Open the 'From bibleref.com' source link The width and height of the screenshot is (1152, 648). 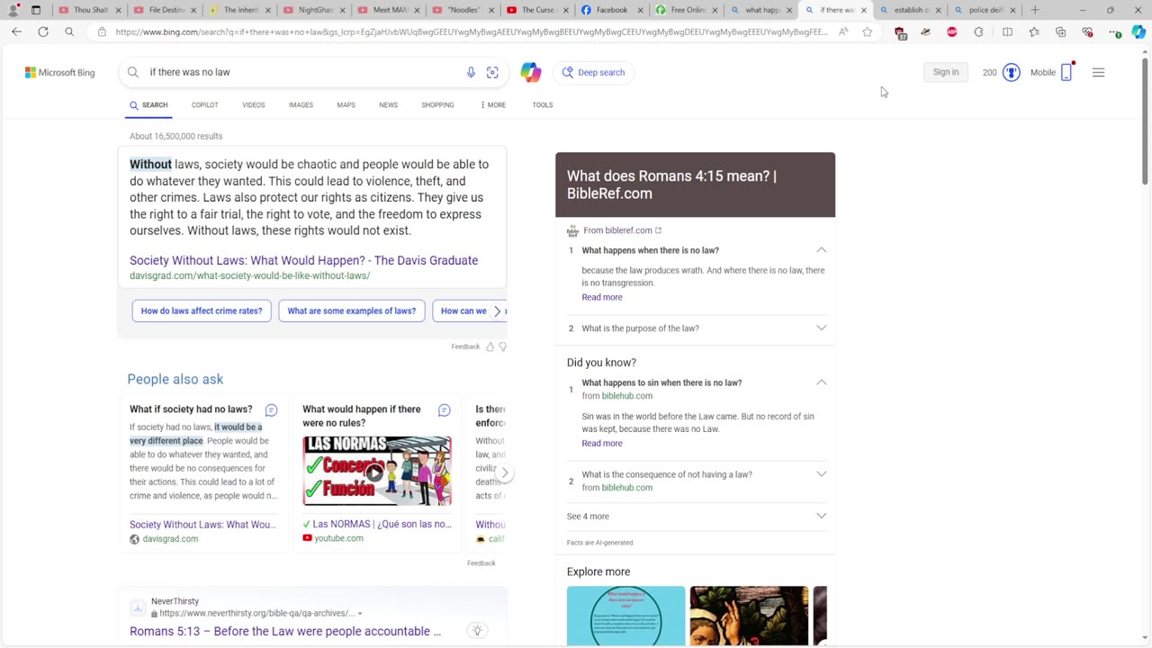622,230
